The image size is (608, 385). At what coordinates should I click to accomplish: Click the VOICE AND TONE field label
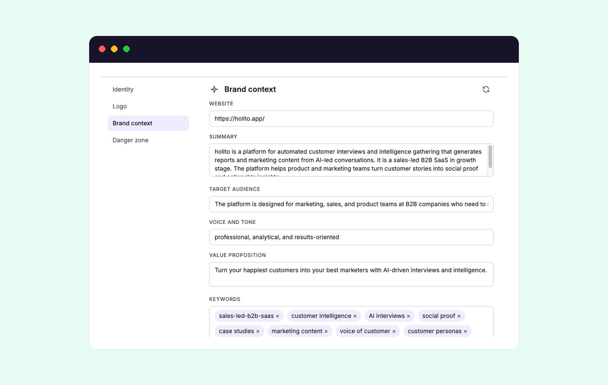[x=233, y=222]
